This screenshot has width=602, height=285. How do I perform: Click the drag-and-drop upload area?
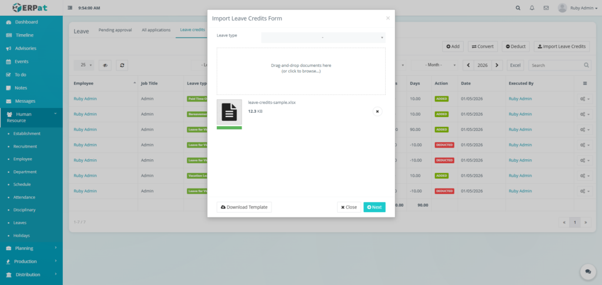(301, 71)
